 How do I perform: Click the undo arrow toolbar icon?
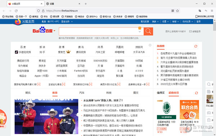(x=206, y=11)
